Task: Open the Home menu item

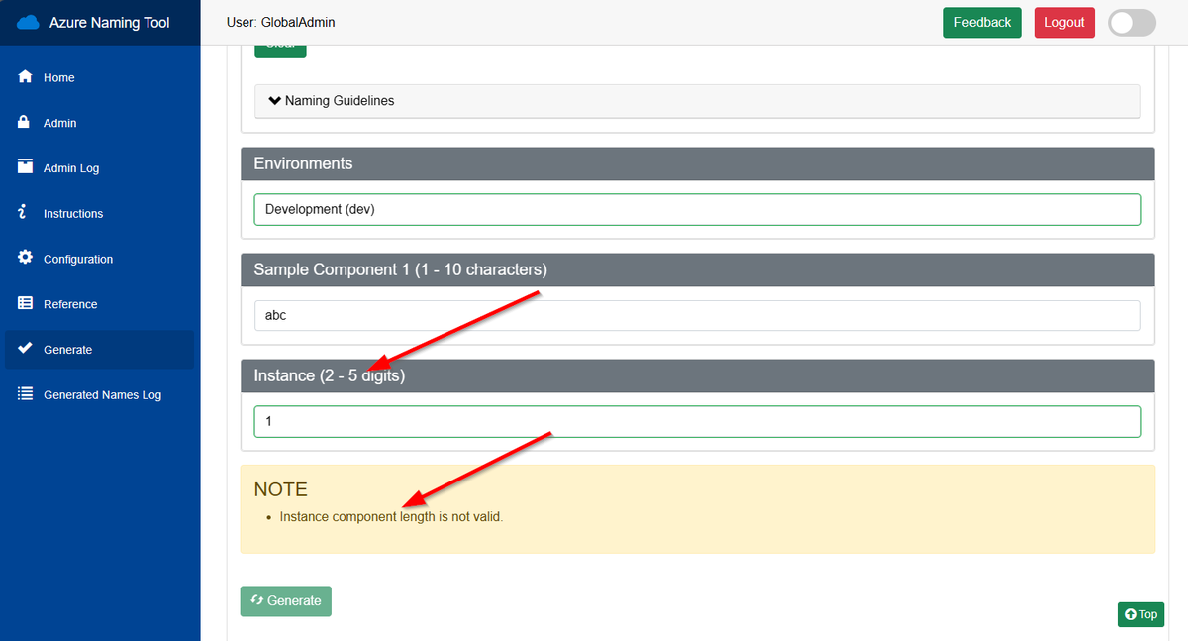Action: (99, 77)
